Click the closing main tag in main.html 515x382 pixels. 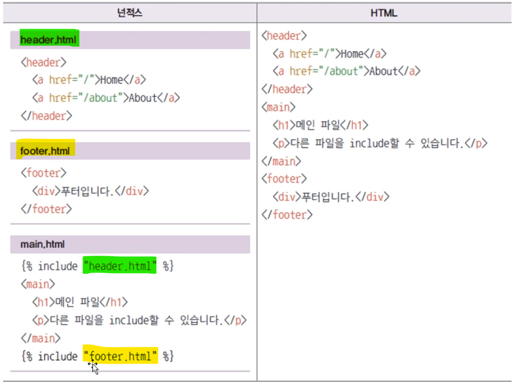(x=41, y=338)
